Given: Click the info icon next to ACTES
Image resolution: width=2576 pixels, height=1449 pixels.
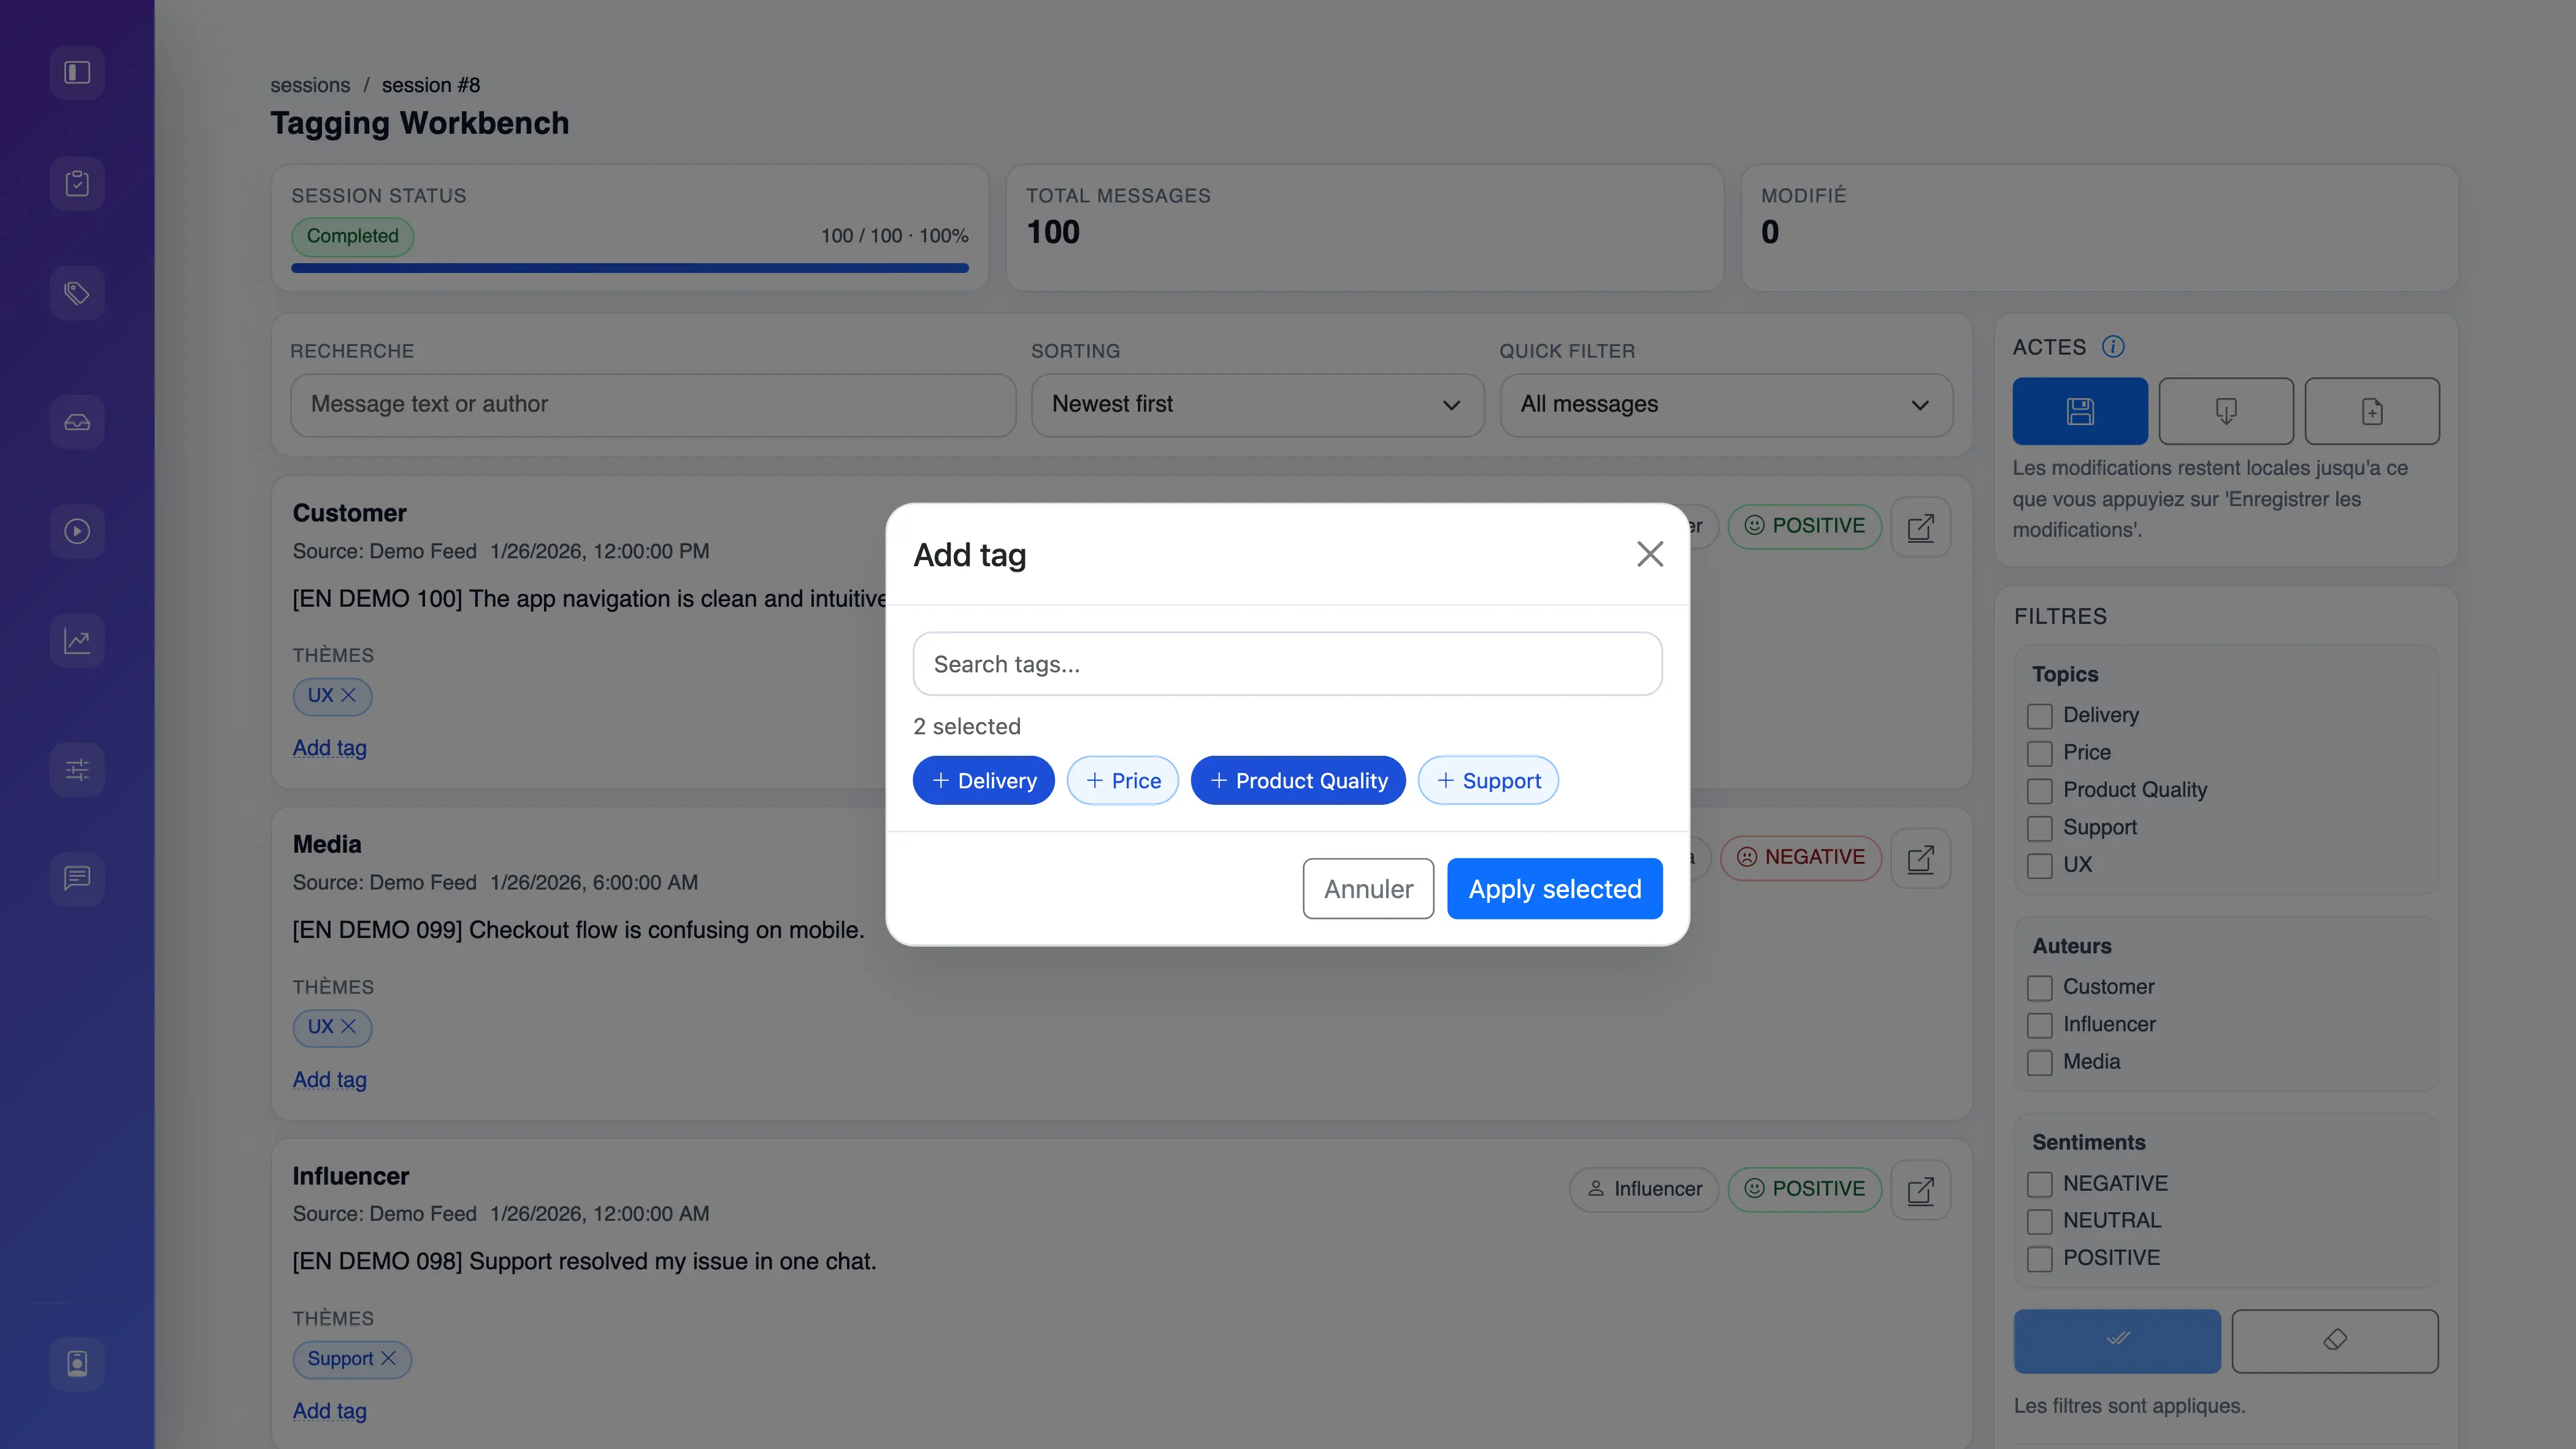Looking at the screenshot, I should click(2114, 346).
